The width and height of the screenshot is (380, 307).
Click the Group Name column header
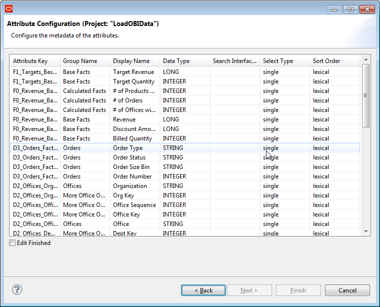(x=85, y=61)
